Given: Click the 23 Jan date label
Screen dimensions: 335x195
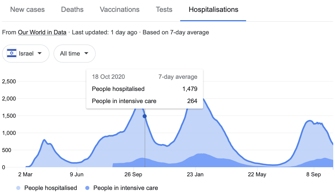Looking at the screenshot, I should point(195,175).
